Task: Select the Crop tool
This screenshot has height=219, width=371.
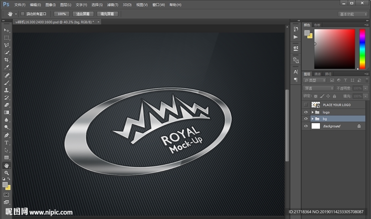Action: tap(7, 60)
